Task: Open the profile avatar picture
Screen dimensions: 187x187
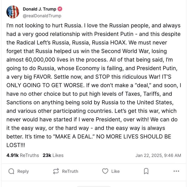Action: pos(13,12)
